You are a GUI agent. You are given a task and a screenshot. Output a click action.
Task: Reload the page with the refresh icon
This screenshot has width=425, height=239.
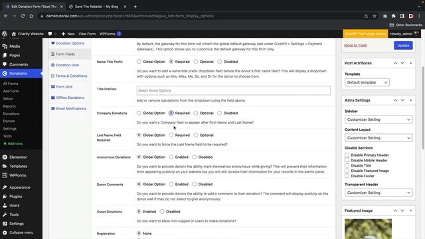click(x=23, y=16)
